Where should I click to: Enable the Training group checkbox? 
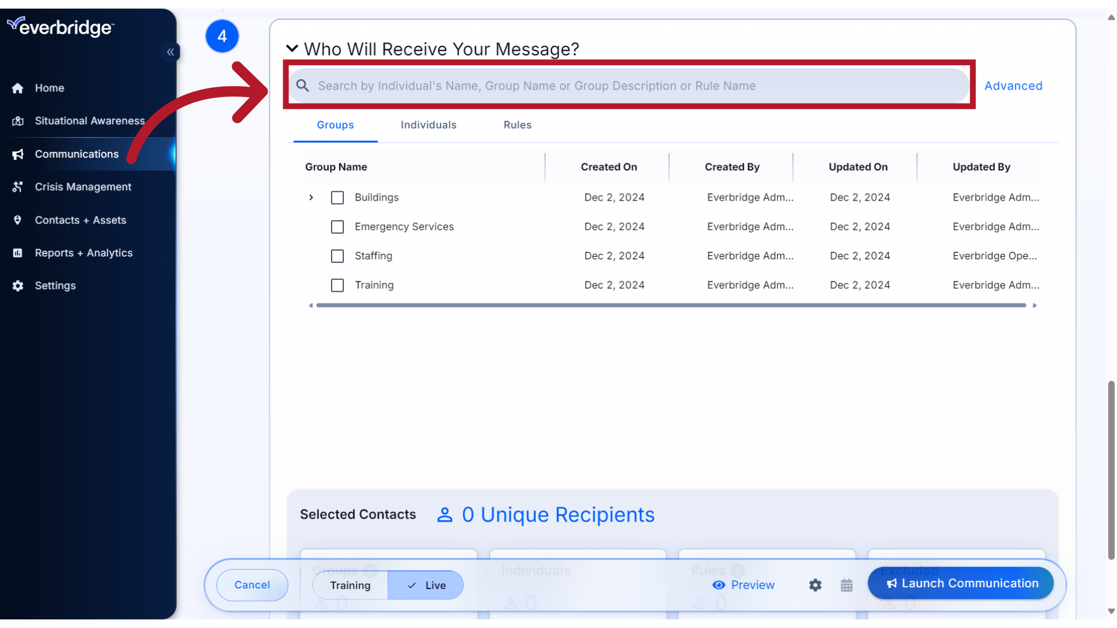click(x=337, y=285)
